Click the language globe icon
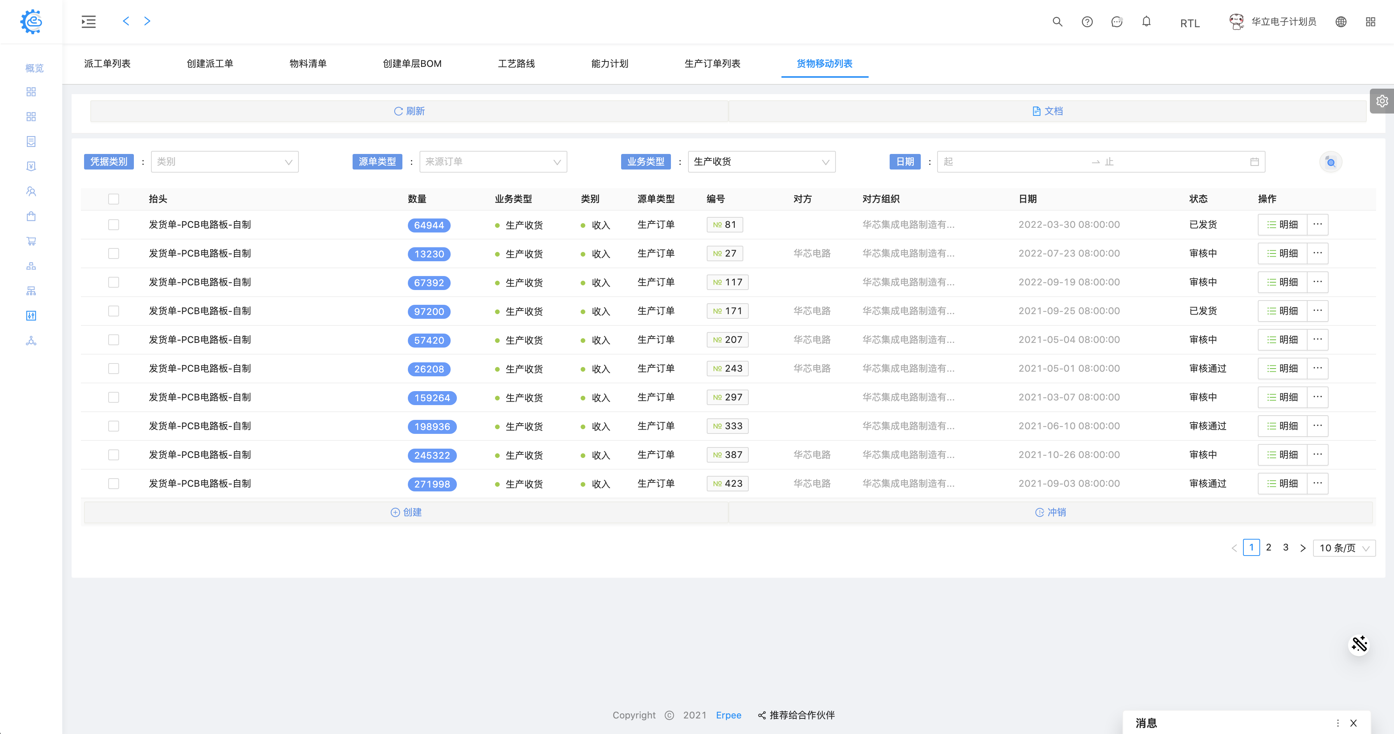Screen dimensions: 1394x734 pos(1340,22)
